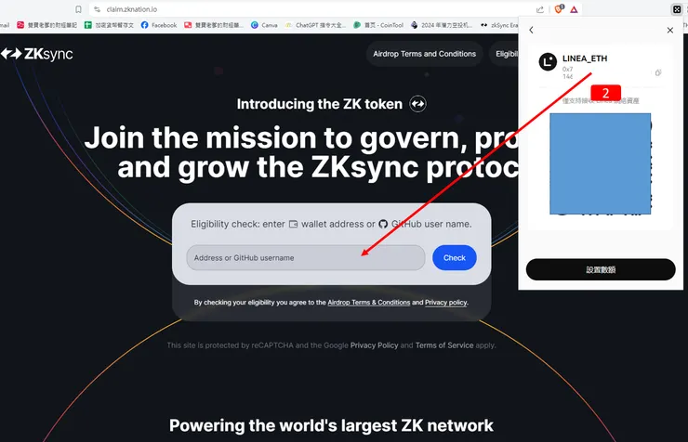Open the Privacy policy link

point(445,303)
